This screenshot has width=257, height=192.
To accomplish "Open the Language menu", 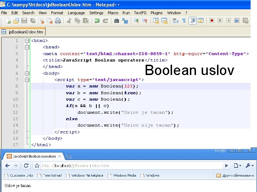I will point(76,13).
